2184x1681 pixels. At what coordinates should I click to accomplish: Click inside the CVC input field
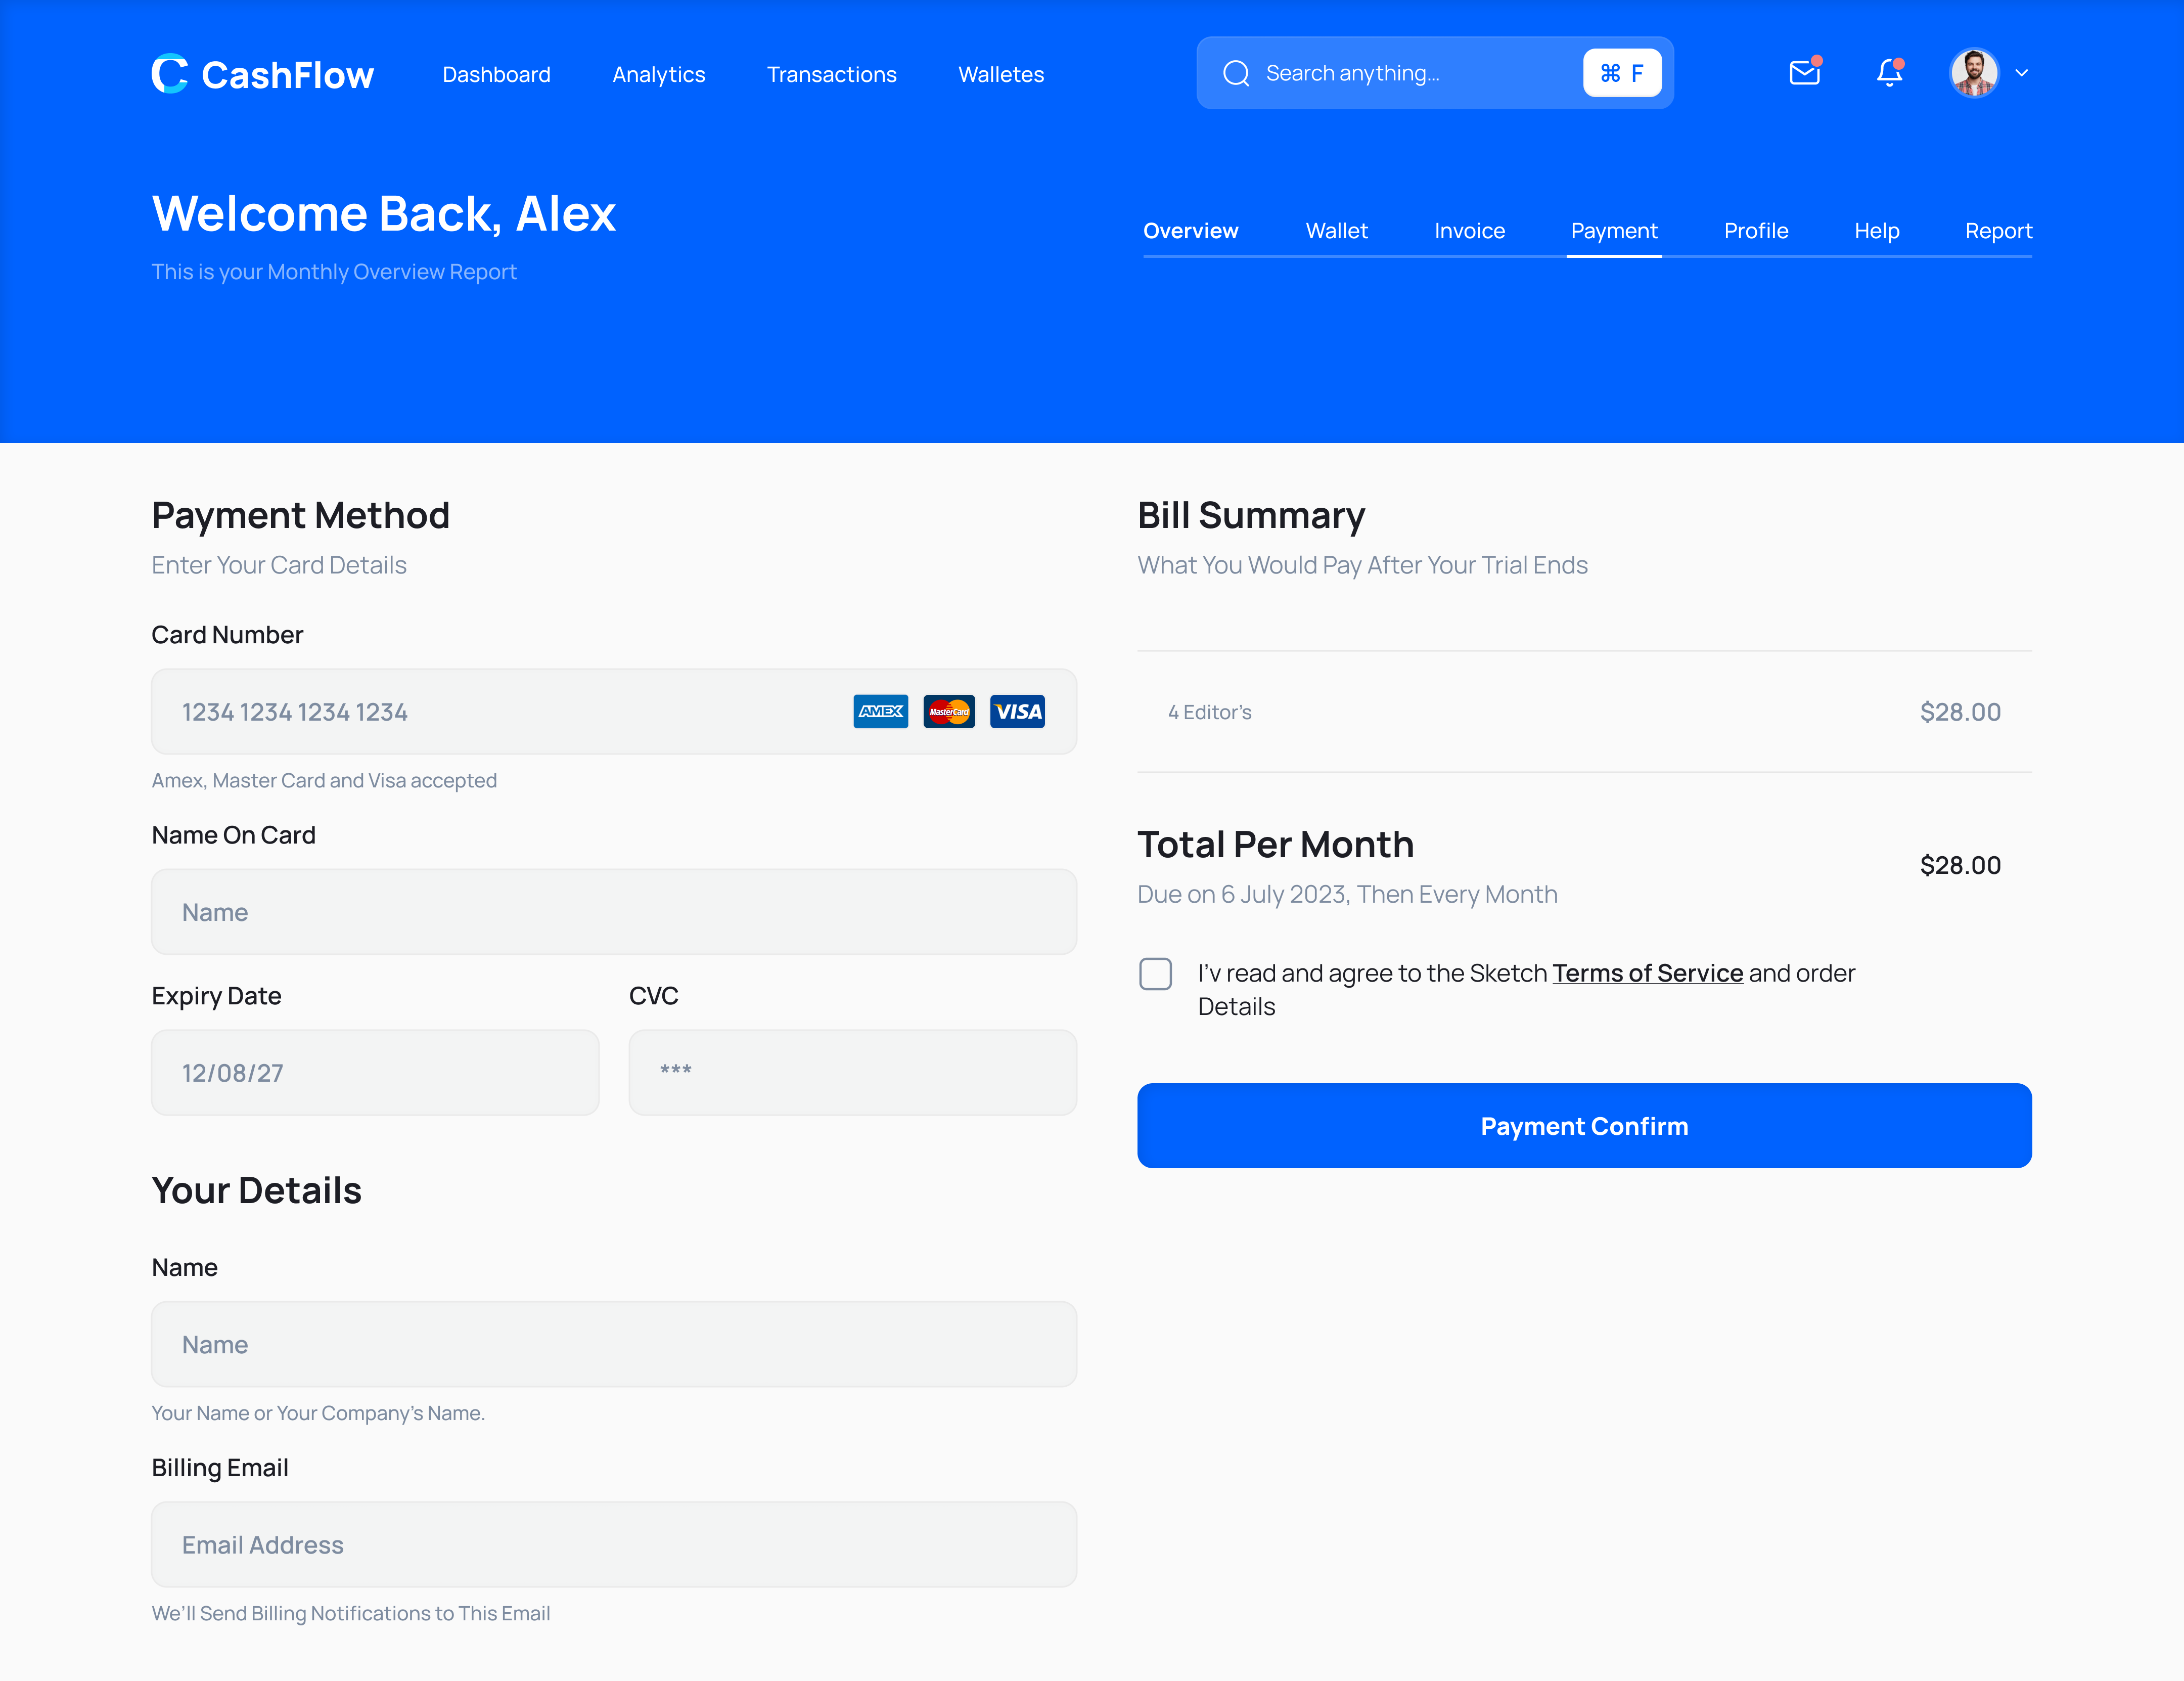(x=852, y=1072)
